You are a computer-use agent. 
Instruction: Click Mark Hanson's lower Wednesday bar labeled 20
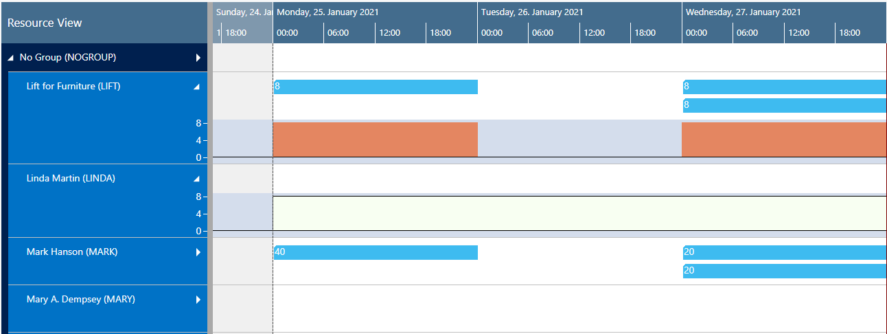[x=784, y=271]
